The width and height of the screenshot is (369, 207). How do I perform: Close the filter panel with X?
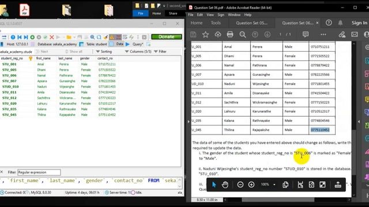click(x=2, y=172)
